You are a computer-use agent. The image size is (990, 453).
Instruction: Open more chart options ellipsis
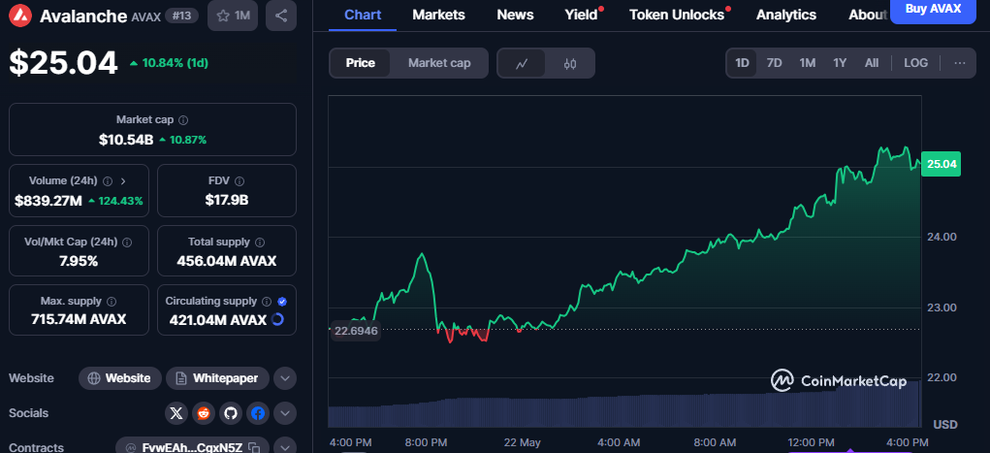point(960,63)
